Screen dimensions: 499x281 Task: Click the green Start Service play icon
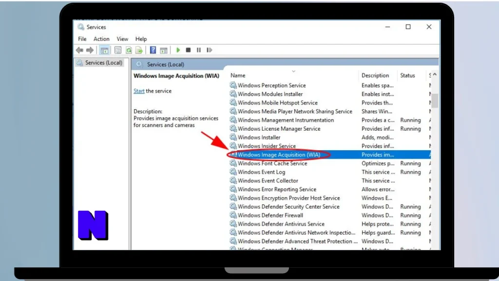(x=178, y=50)
